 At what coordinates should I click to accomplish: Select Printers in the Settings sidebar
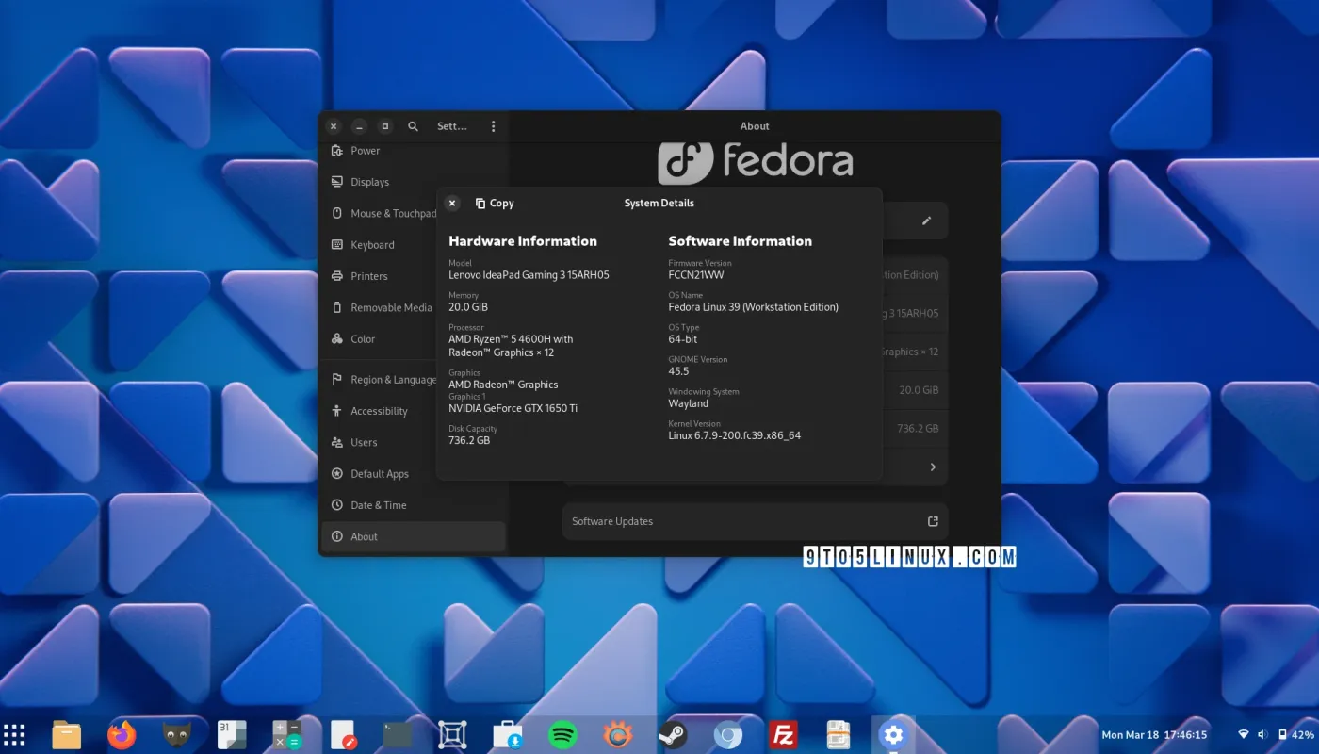click(414, 276)
